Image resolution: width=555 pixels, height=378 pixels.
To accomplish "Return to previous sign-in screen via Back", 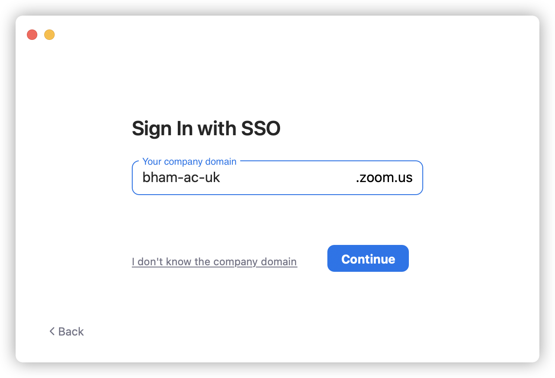I will click(x=66, y=332).
